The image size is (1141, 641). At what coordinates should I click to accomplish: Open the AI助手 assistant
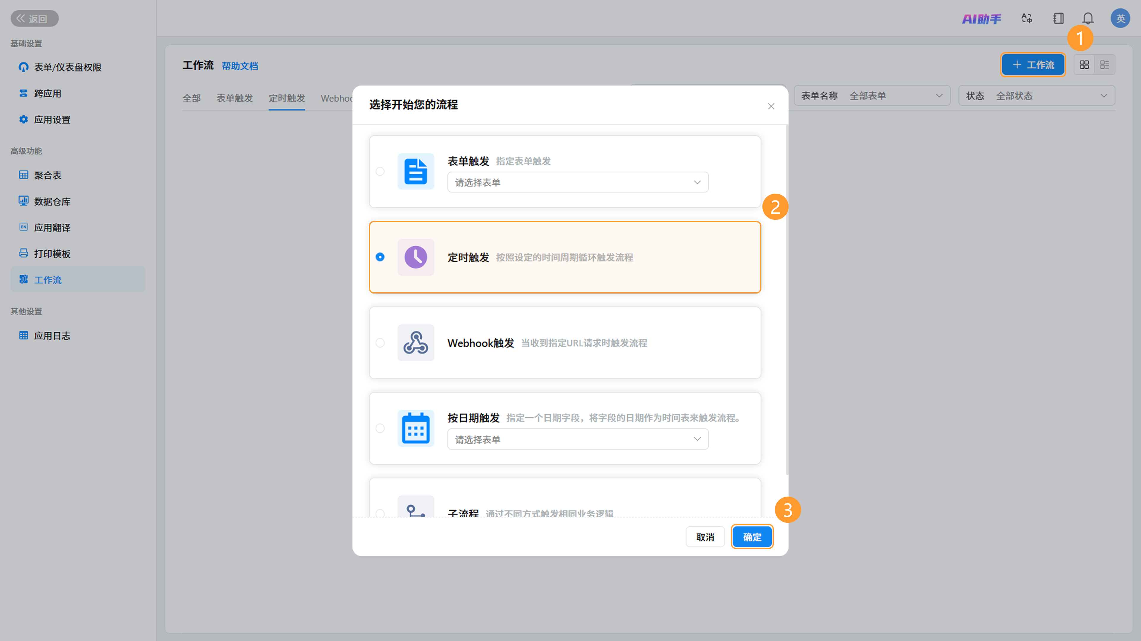pyautogui.click(x=981, y=19)
